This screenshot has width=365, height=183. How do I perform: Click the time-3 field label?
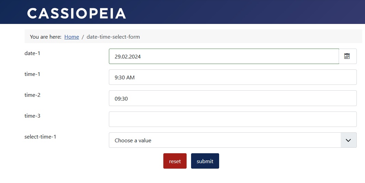pos(33,116)
